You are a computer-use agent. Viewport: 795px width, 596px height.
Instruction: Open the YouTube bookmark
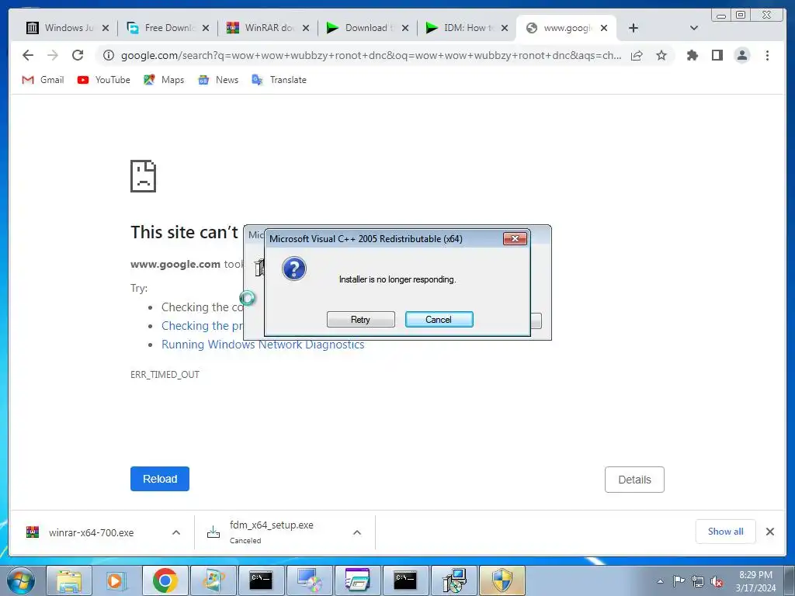pyautogui.click(x=104, y=80)
